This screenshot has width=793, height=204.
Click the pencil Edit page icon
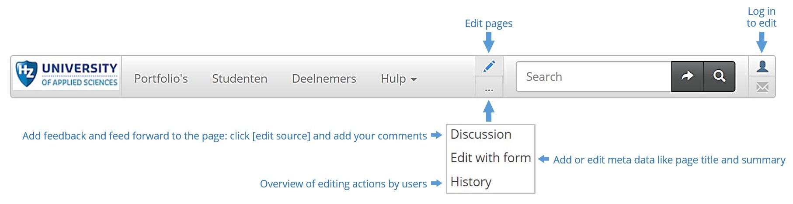[x=489, y=66]
